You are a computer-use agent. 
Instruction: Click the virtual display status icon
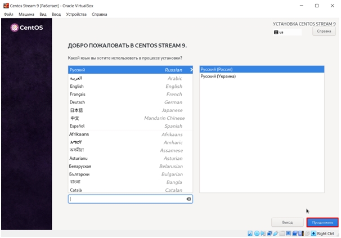pos(288,233)
